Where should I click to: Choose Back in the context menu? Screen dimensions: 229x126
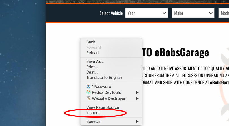[x=111, y=42]
